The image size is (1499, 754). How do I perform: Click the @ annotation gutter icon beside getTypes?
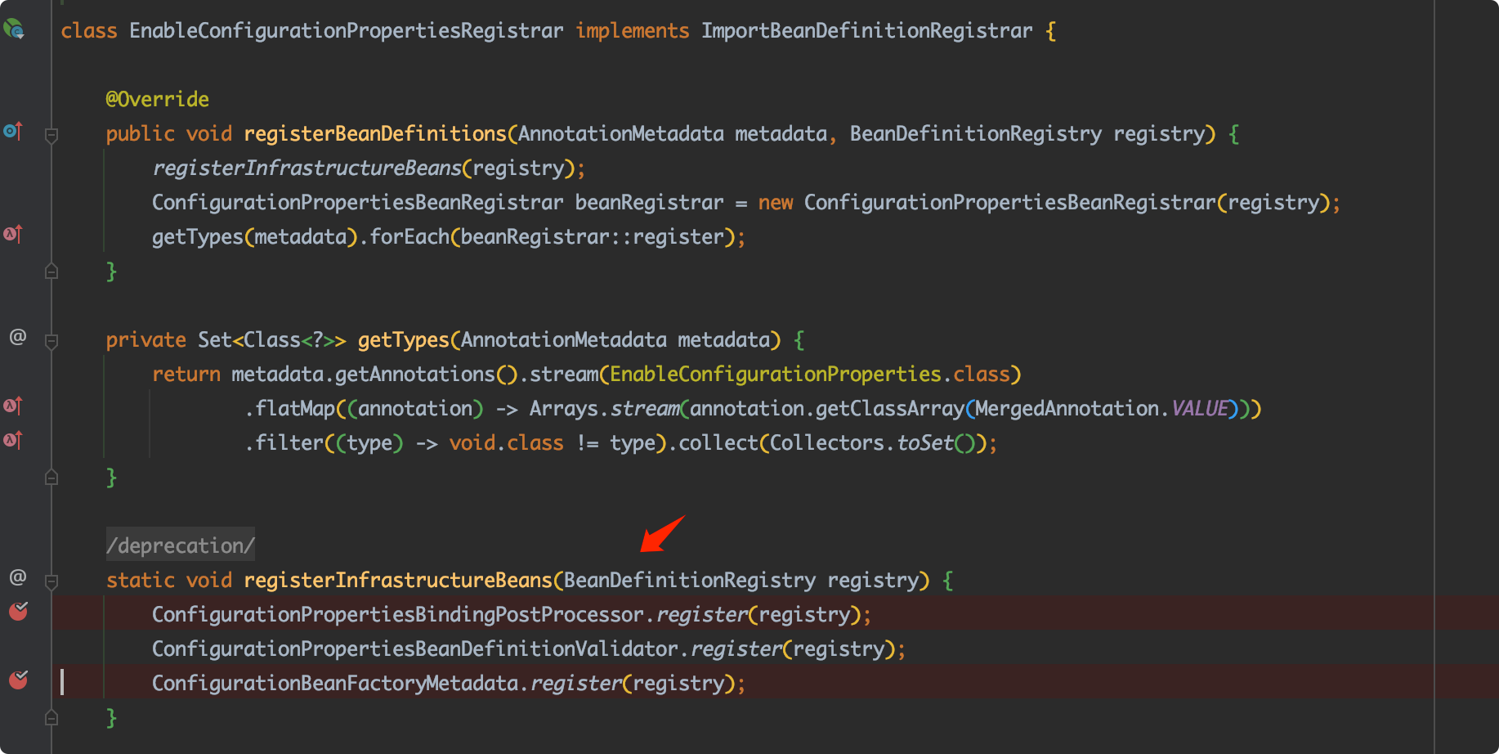(x=16, y=336)
